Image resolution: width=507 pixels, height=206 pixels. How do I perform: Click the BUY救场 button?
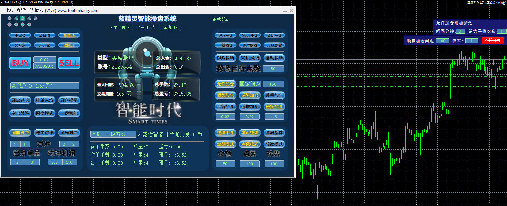[x=225, y=58]
